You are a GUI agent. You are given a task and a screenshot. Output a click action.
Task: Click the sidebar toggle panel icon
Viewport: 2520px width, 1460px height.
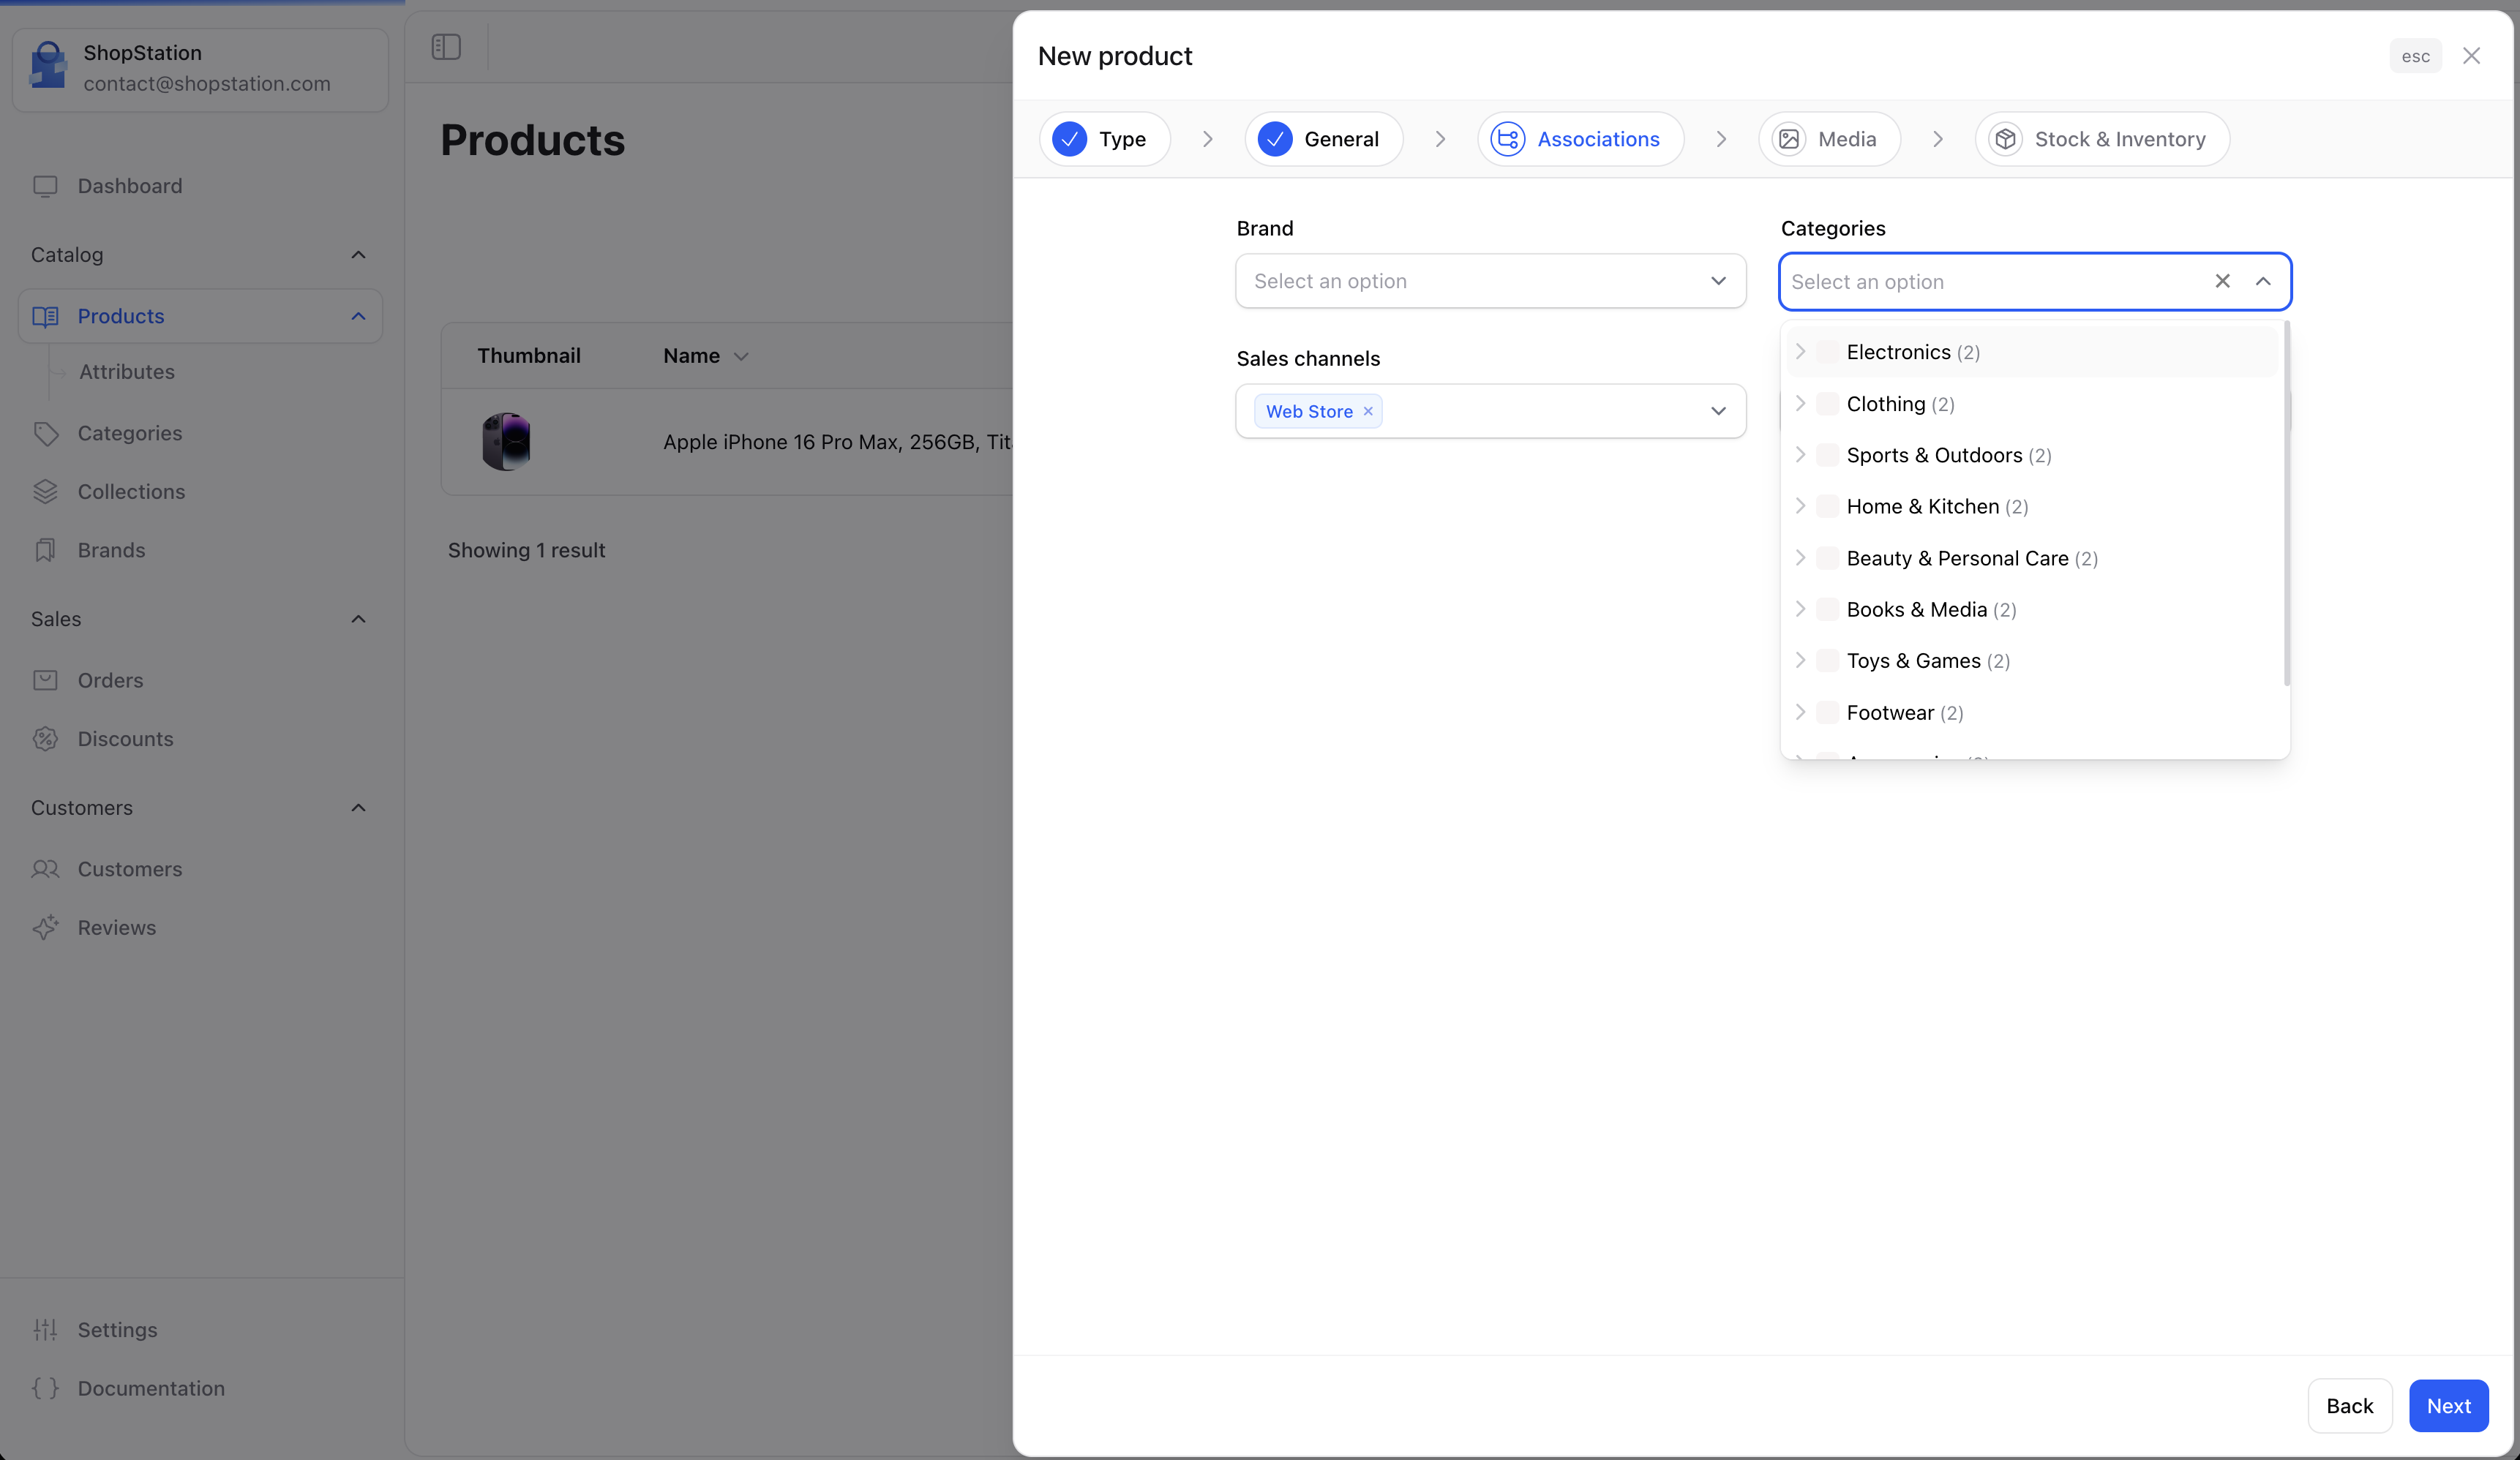point(446,47)
